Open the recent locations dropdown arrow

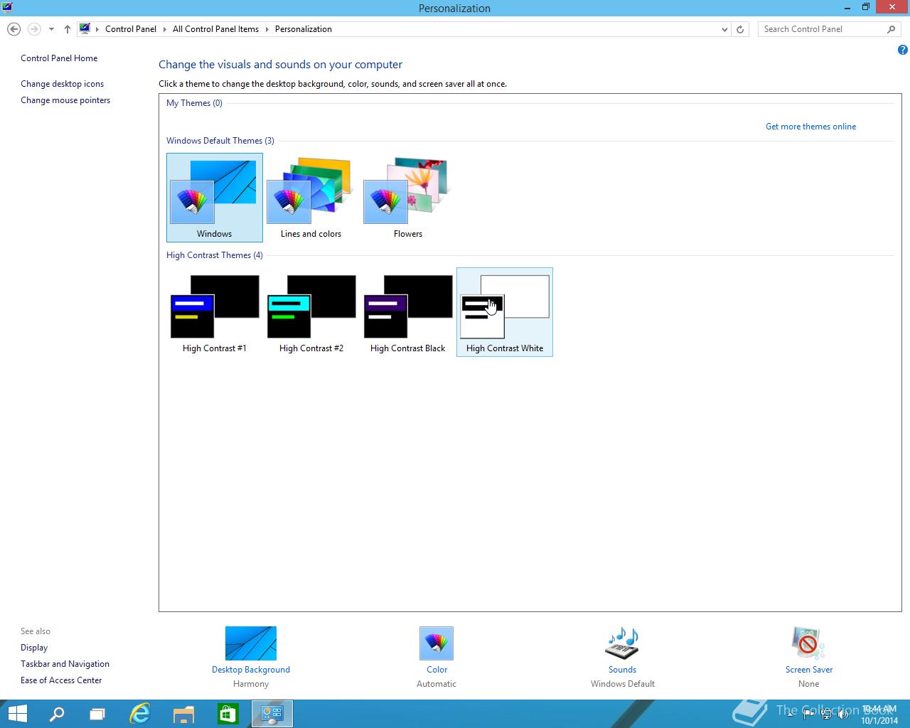point(51,29)
